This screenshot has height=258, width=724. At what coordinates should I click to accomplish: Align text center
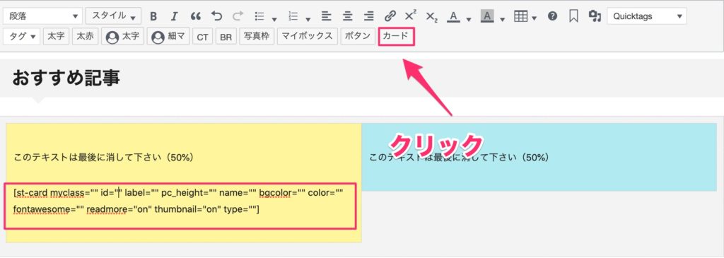tap(348, 17)
